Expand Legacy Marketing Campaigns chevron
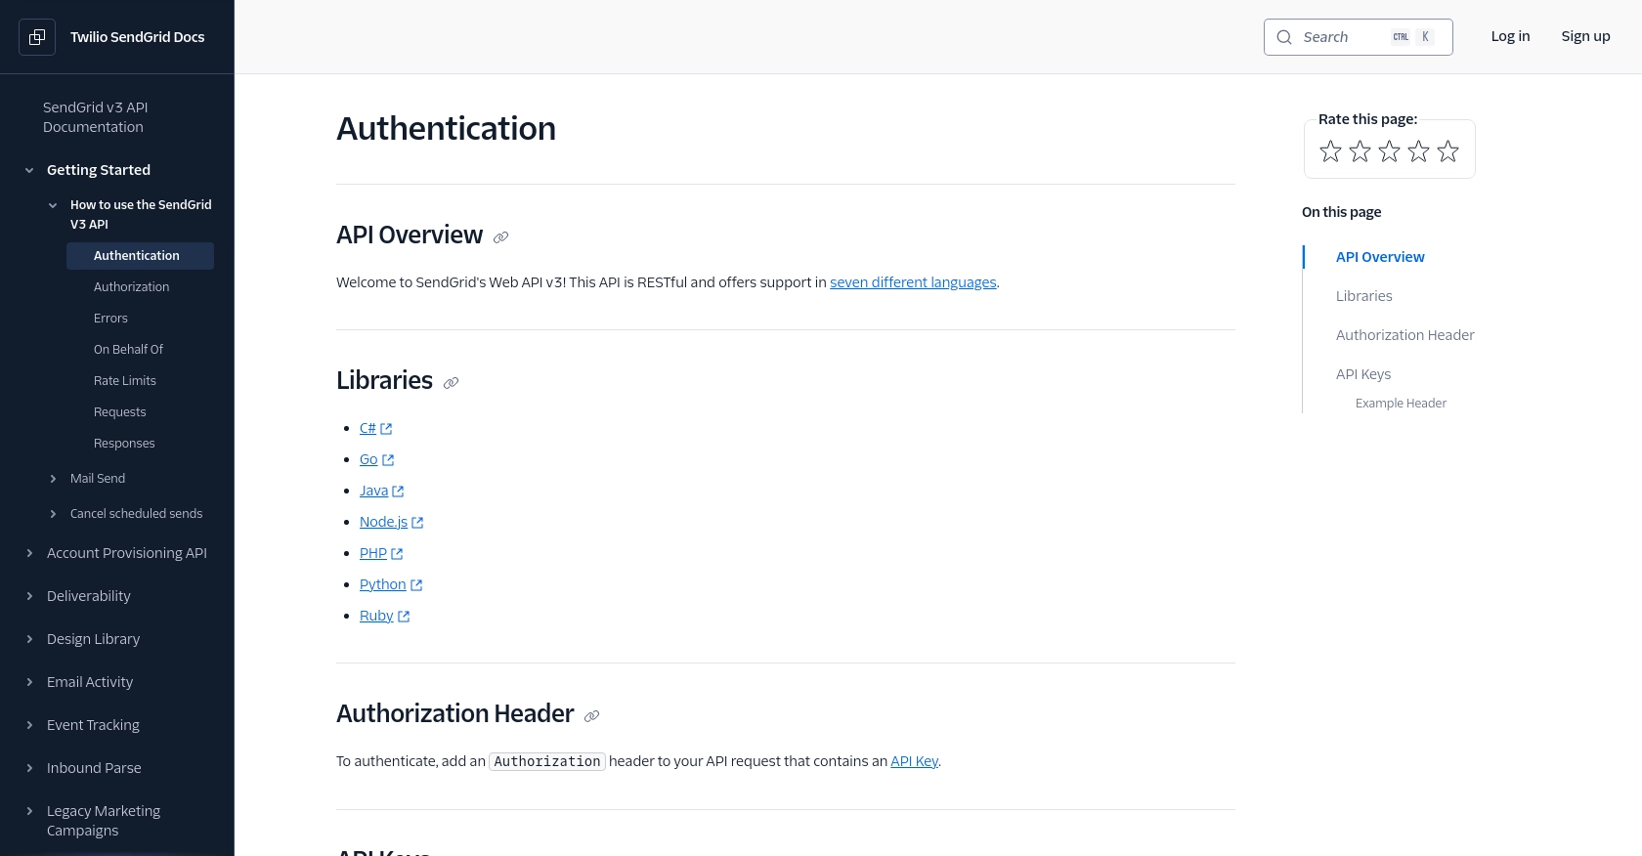The height and width of the screenshot is (856, 1642). pyautogui.click(x=29, y=811)
